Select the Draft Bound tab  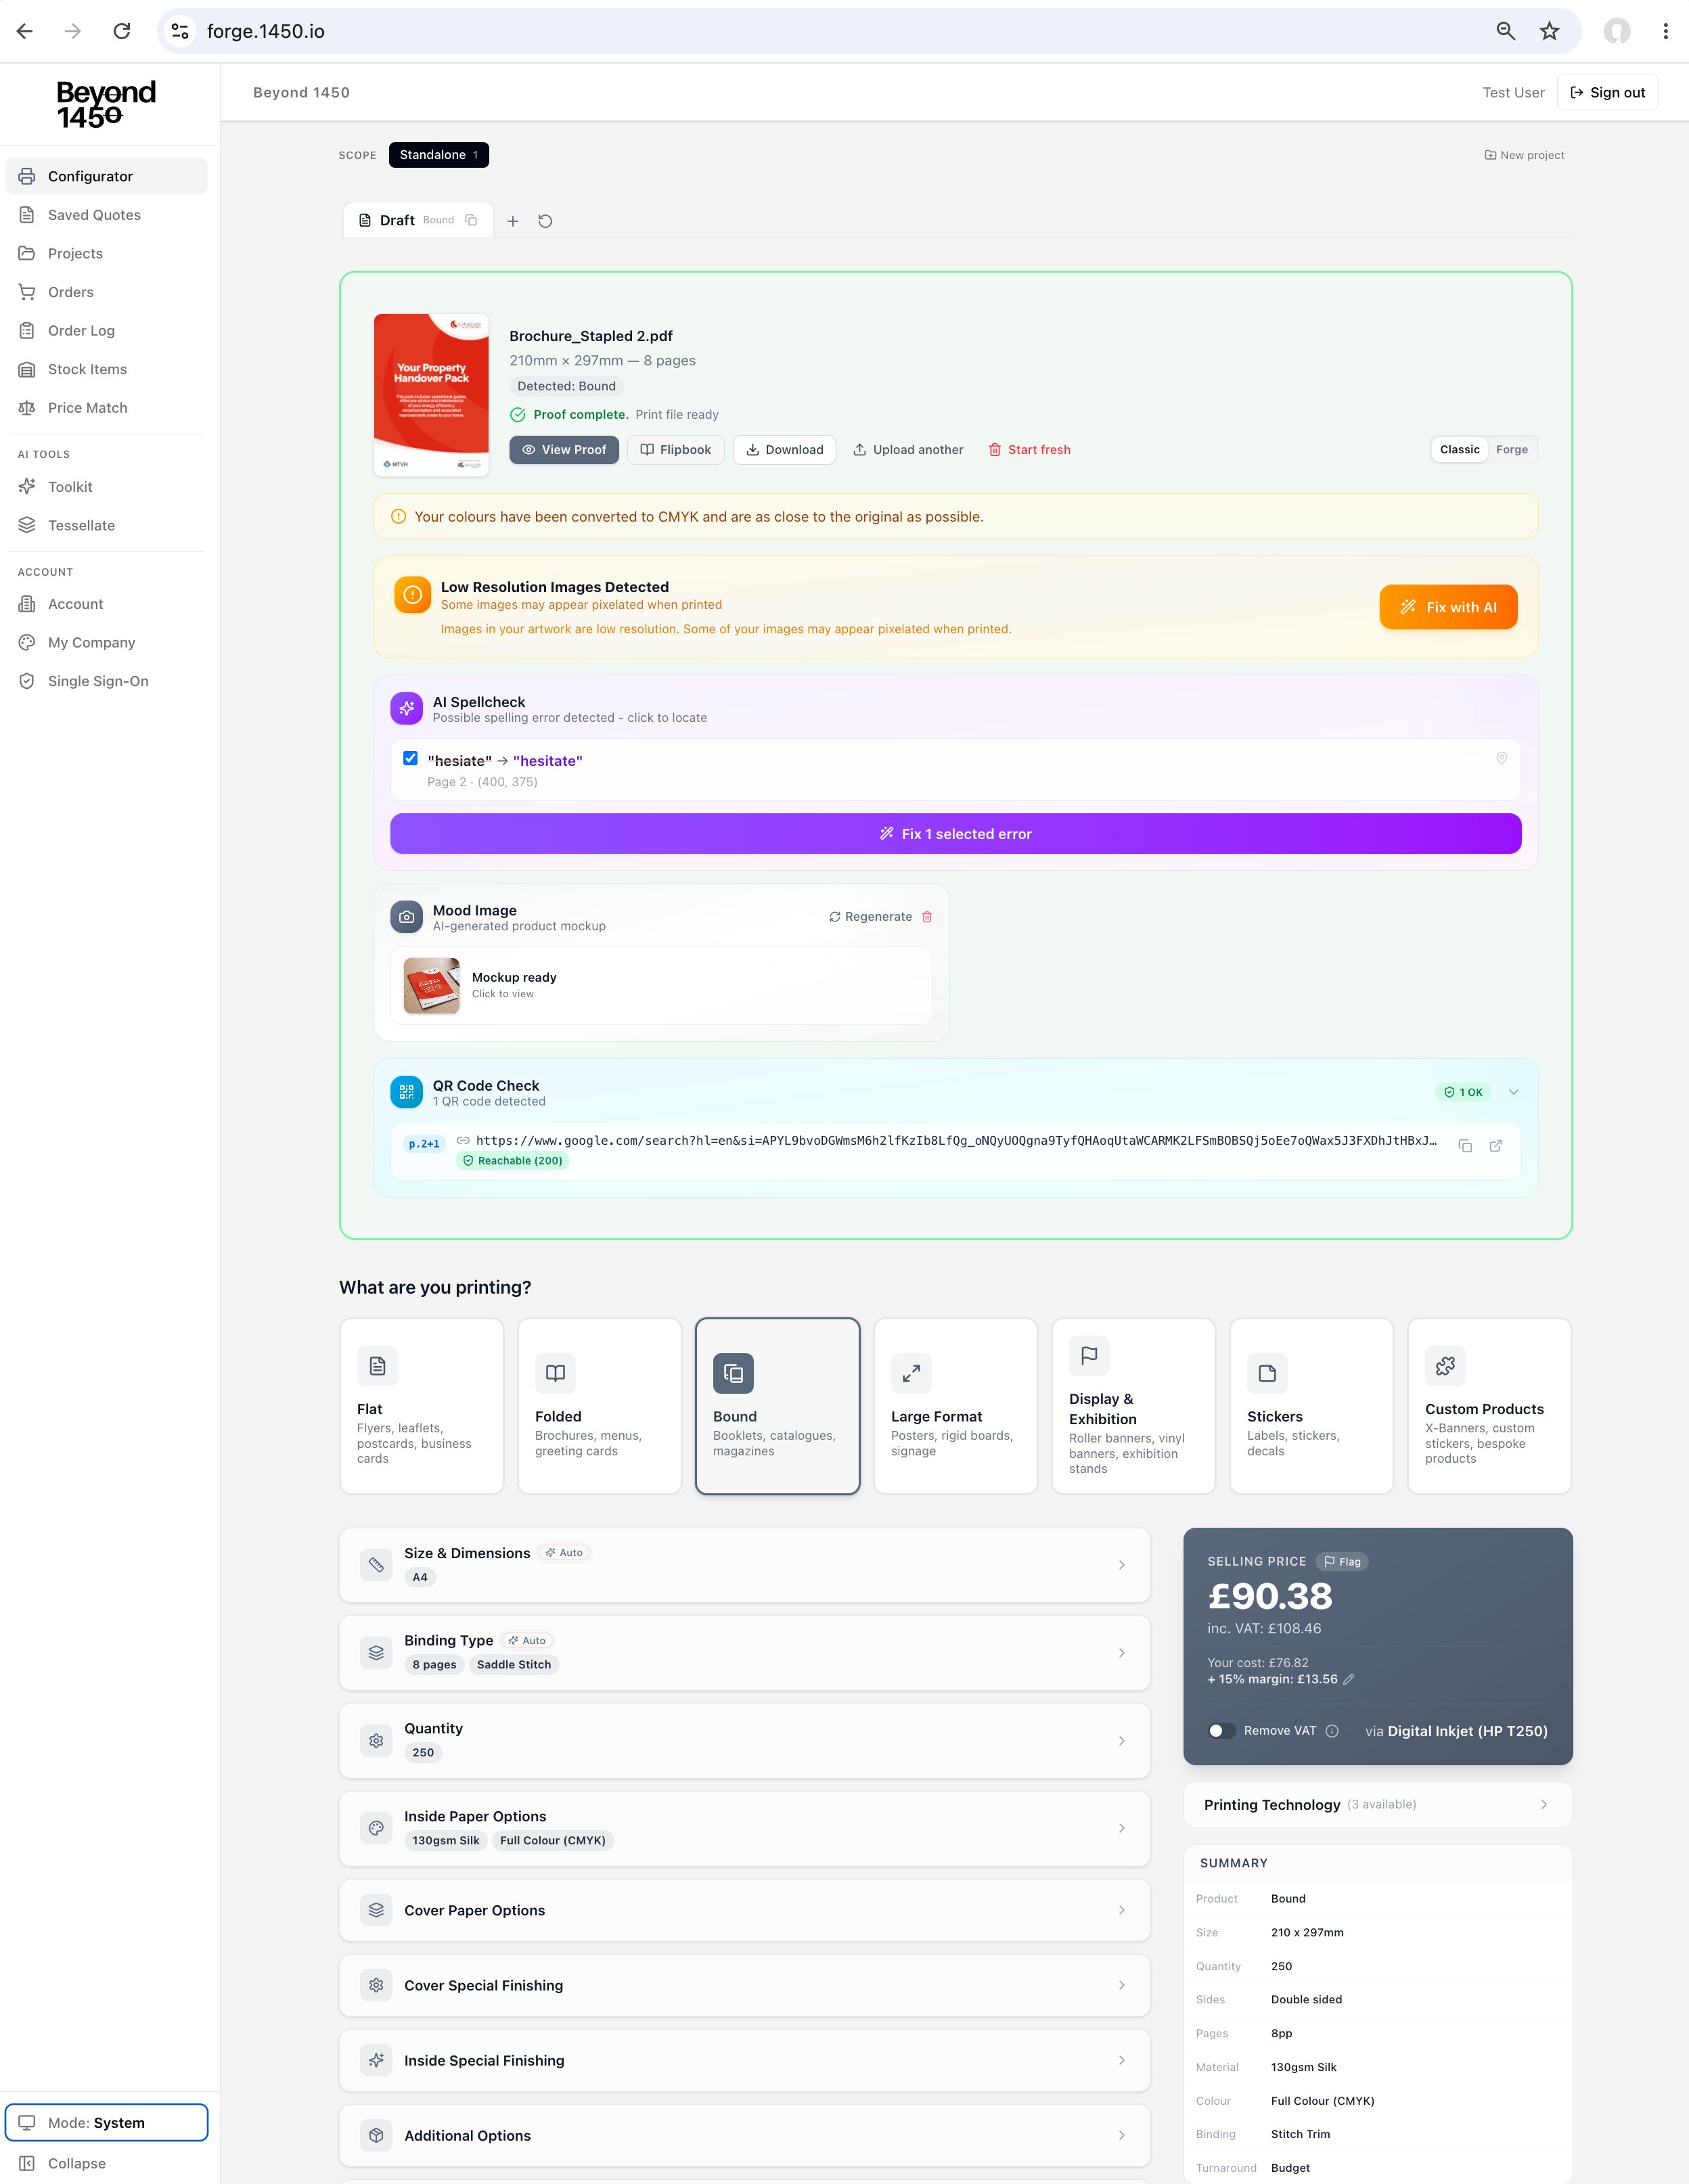418,220
